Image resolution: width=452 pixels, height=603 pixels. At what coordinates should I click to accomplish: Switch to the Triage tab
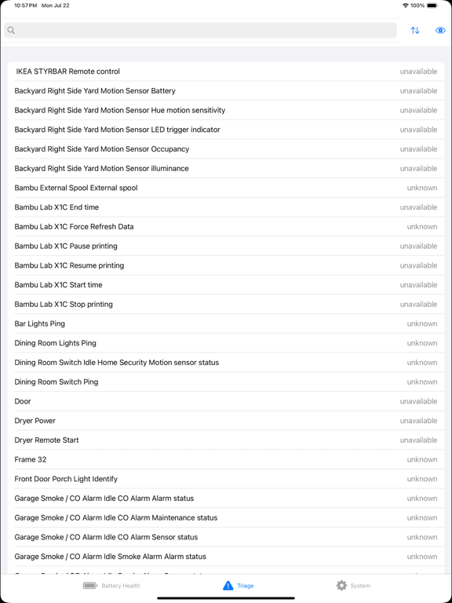239,586
